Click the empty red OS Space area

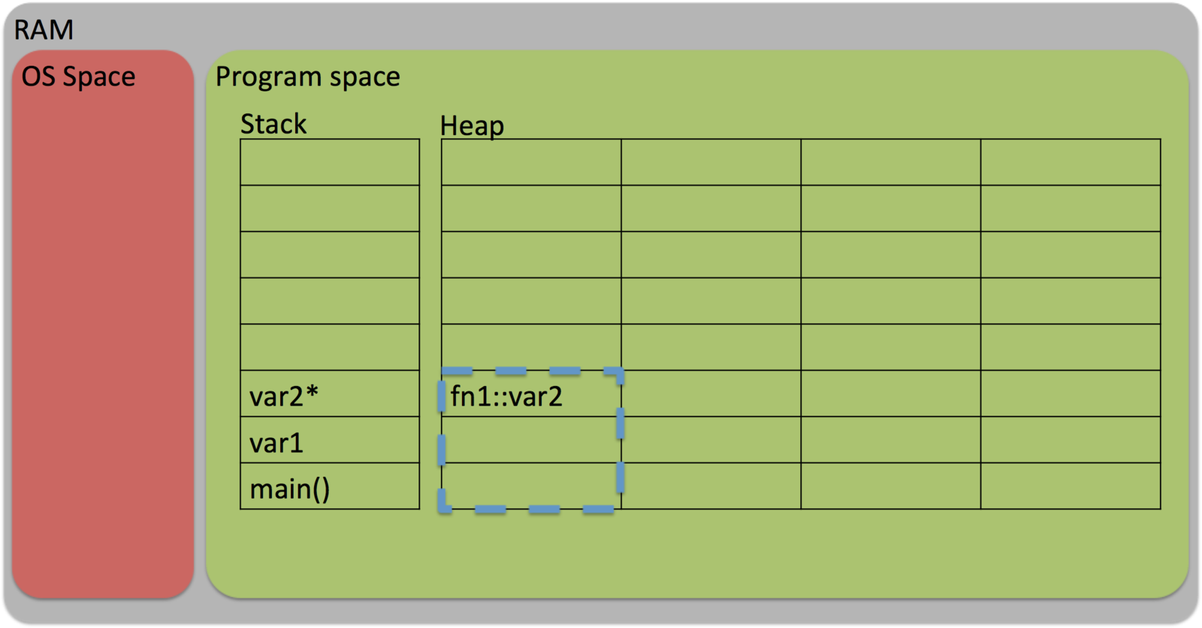coord(102,338)
